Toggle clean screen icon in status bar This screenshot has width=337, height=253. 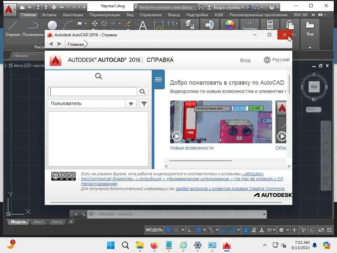pyautogui.click(x=321, y=230)
